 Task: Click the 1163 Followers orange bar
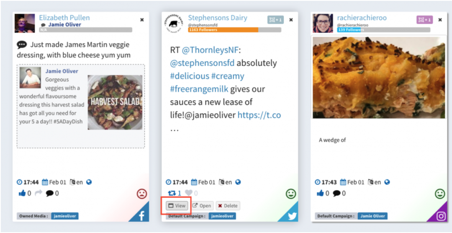click(223, 30)
